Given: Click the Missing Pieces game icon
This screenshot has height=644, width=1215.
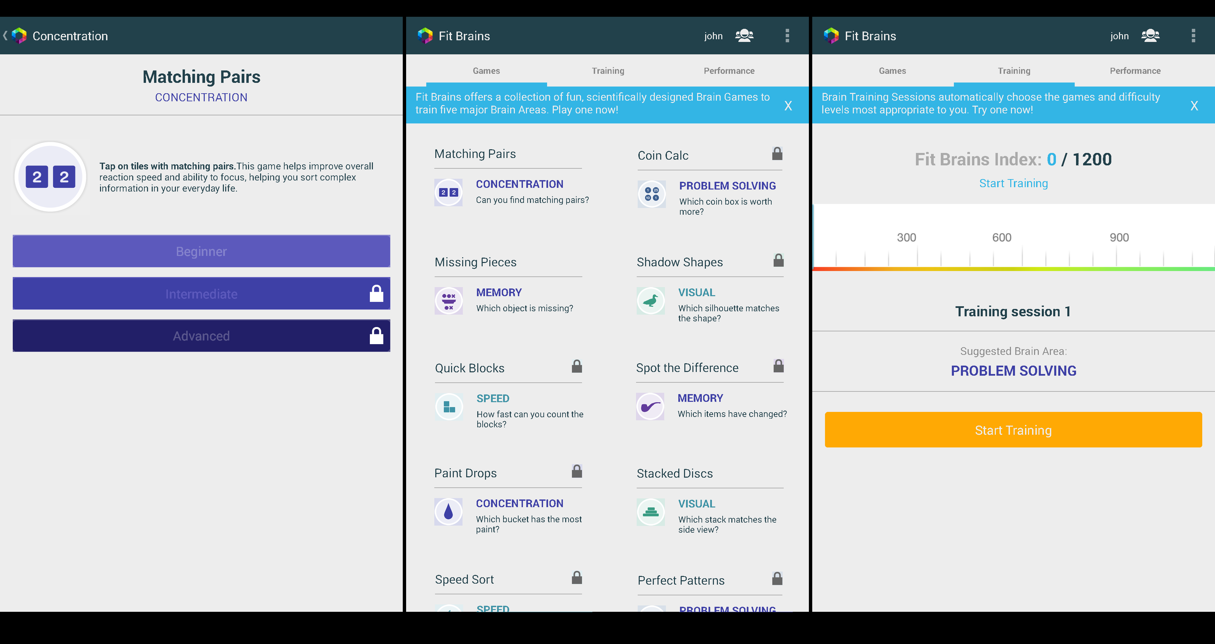Looking at the screenshot, I should click(448, 301).
